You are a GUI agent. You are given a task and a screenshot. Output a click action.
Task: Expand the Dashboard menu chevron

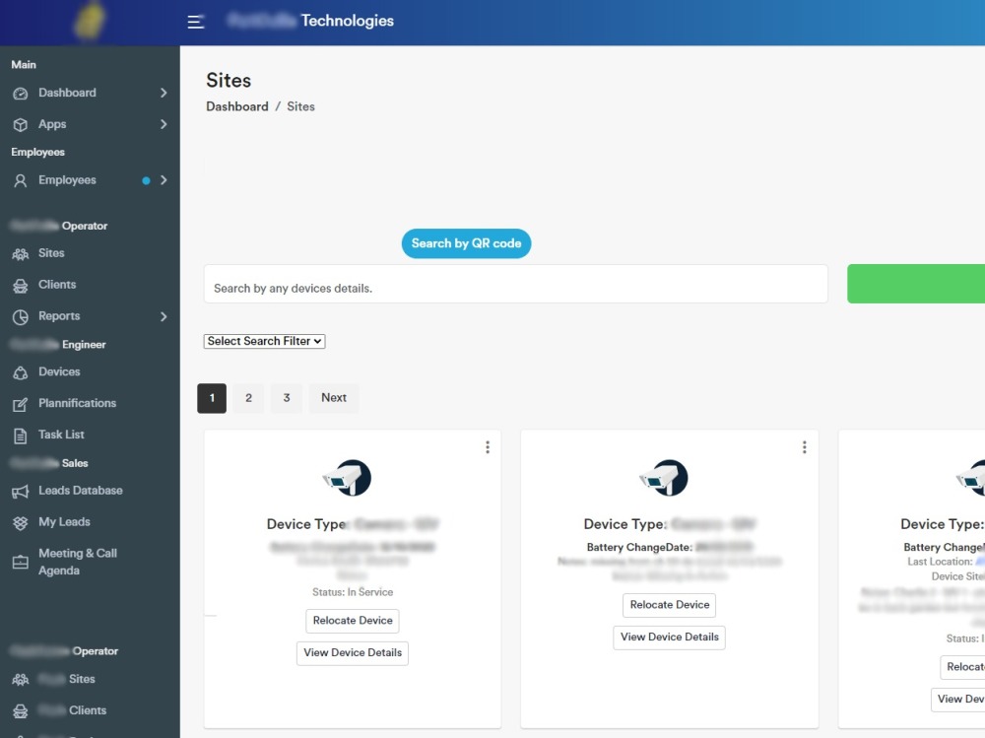coord(164,93)
